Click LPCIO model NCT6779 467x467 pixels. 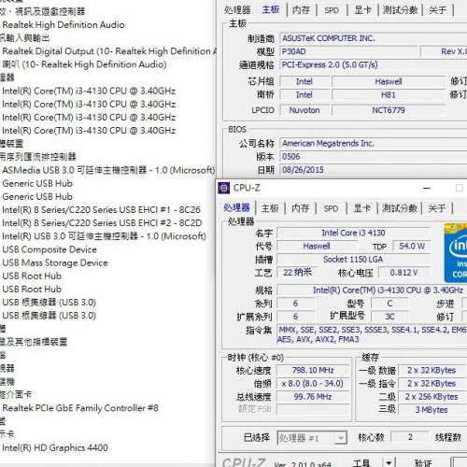389,110
